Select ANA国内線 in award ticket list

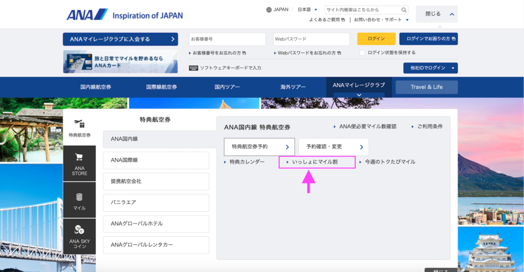tap(160, 139)
